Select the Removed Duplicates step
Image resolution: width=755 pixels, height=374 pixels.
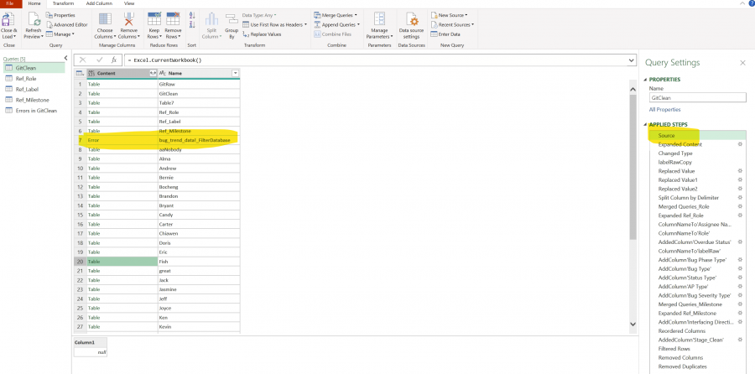[680, 366]
